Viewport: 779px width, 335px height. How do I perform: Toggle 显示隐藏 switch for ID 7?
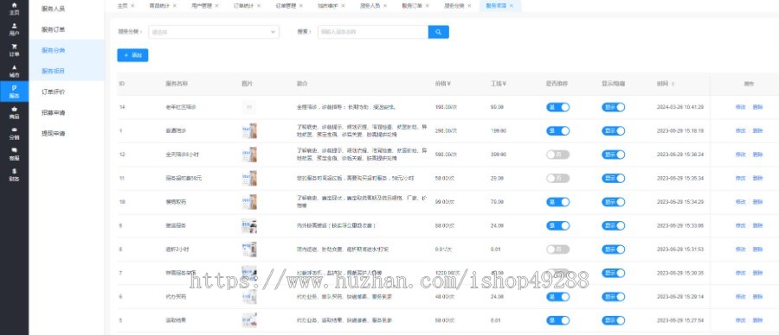[614, 273]
